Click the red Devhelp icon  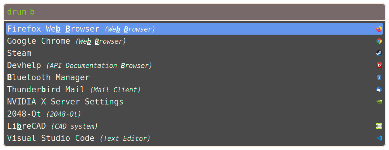[379, 65]
